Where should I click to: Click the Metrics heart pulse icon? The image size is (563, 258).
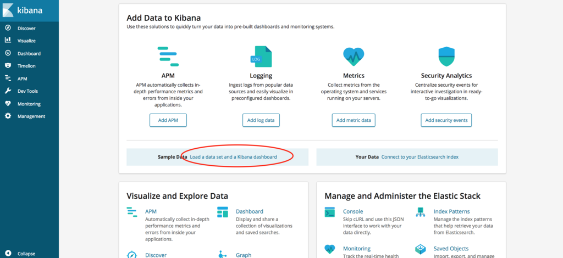[x=354, y=56]
